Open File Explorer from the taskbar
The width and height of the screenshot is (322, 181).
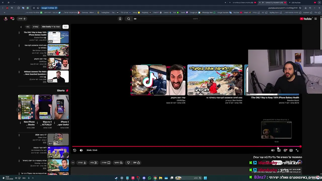click(160, 178)
